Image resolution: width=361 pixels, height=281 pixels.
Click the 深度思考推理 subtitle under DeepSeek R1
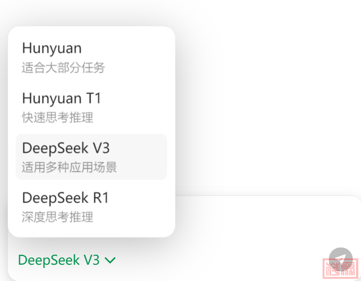(57, 217)
